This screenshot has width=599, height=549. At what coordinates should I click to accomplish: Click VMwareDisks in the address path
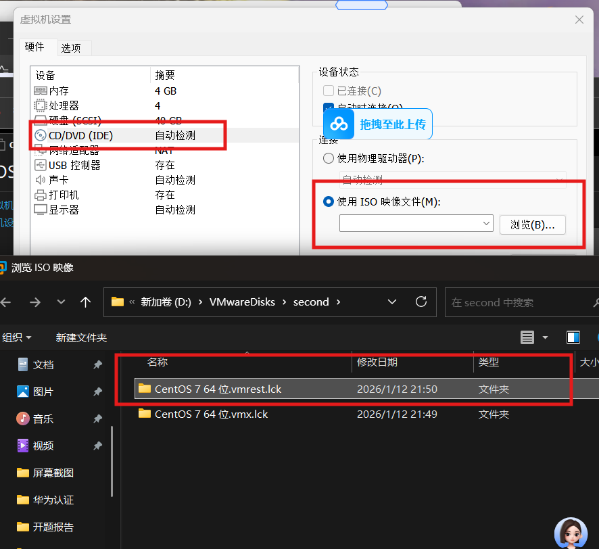(x=242, y=302)
